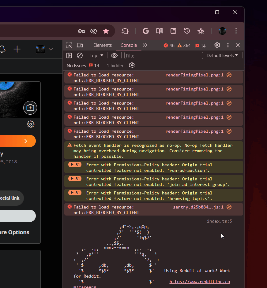Open the browsing history clock icon

click(187, 31)
